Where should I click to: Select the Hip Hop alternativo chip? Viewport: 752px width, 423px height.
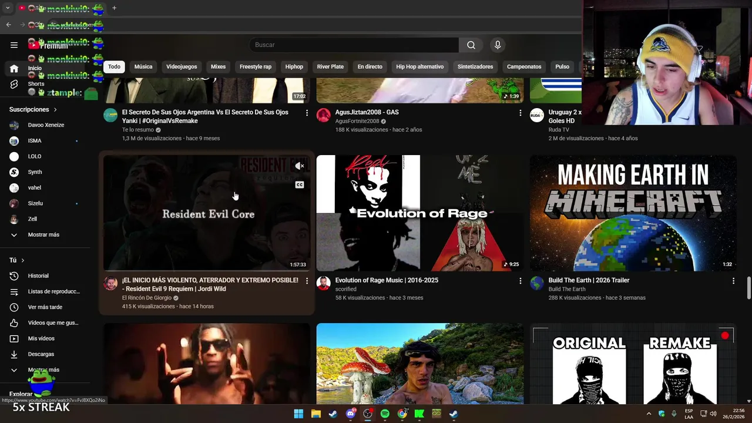click(x=420, y=66)
